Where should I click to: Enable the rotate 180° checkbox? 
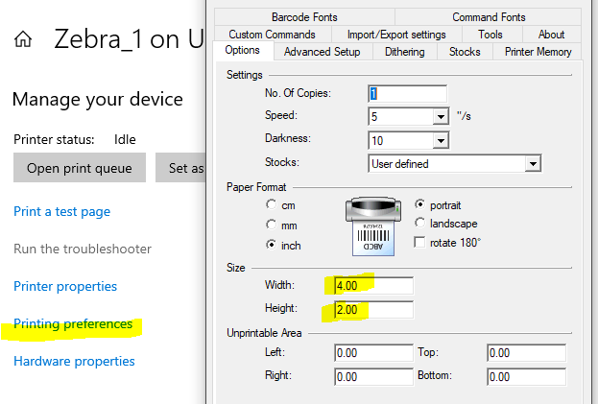pyautogui.click(x=419, y=242)
